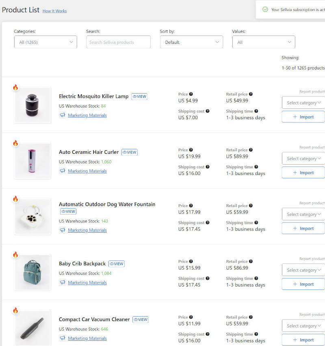
Task: Expand the Sort by Default dropdown
Action: point(191,42)
